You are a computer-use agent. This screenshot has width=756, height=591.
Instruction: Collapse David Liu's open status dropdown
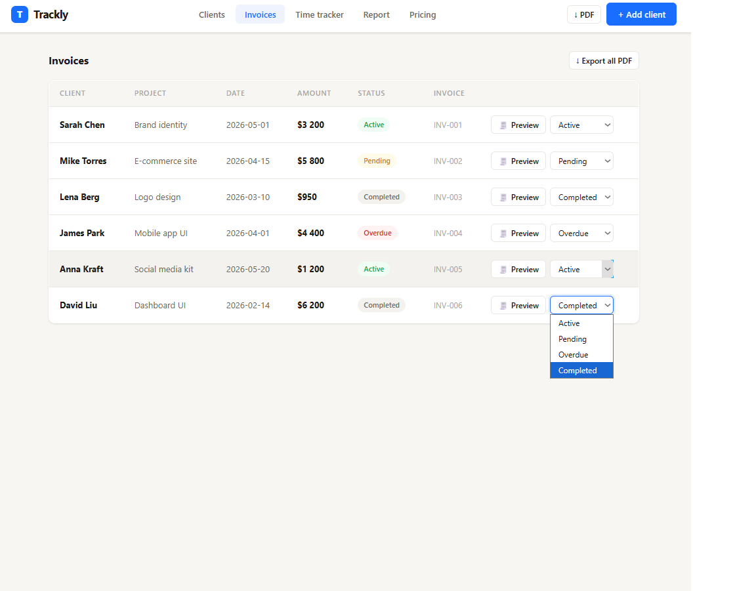(x=581, y=306)
